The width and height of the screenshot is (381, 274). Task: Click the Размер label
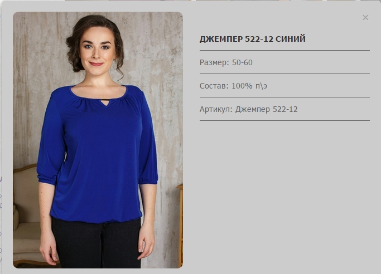pos(214,62)
